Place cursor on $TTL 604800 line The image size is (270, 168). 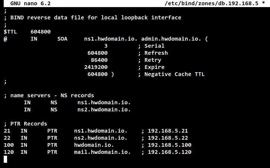click(x=27, y=32)
